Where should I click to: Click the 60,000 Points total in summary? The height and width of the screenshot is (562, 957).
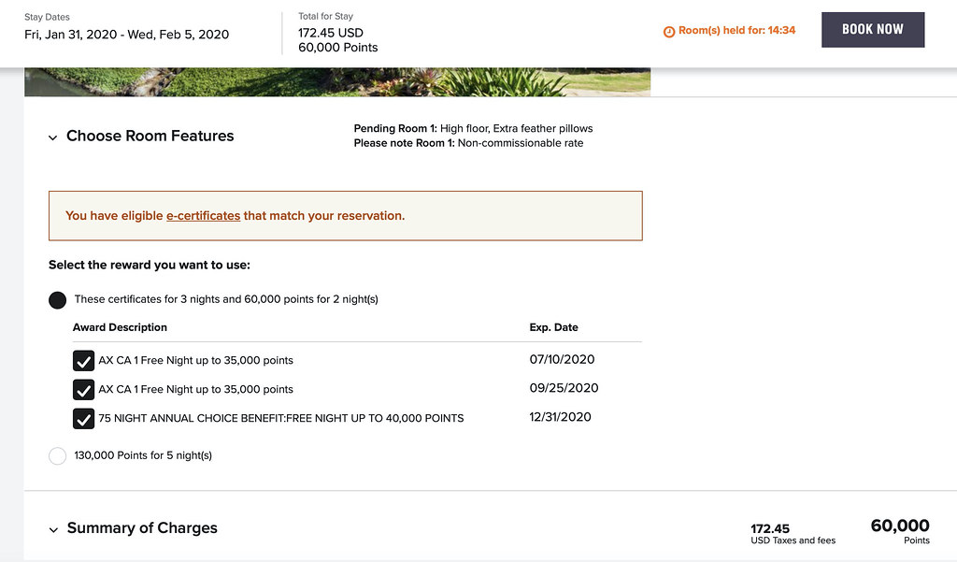coord(899,526)
